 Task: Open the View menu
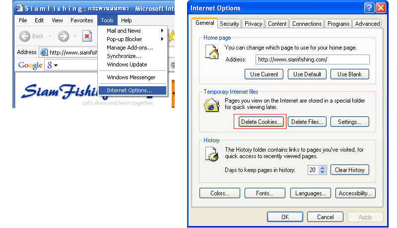tap(57, 20)
